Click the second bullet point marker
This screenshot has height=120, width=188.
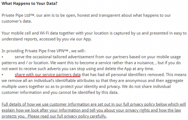[x=2, y=75]
